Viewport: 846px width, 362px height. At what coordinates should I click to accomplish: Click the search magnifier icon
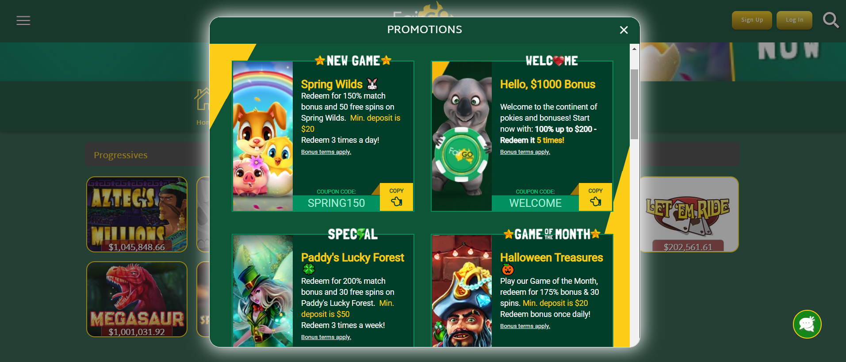tap(831, 20)
